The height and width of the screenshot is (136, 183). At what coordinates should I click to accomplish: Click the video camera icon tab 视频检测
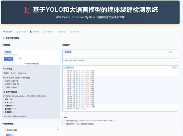[x=35, y=31]
